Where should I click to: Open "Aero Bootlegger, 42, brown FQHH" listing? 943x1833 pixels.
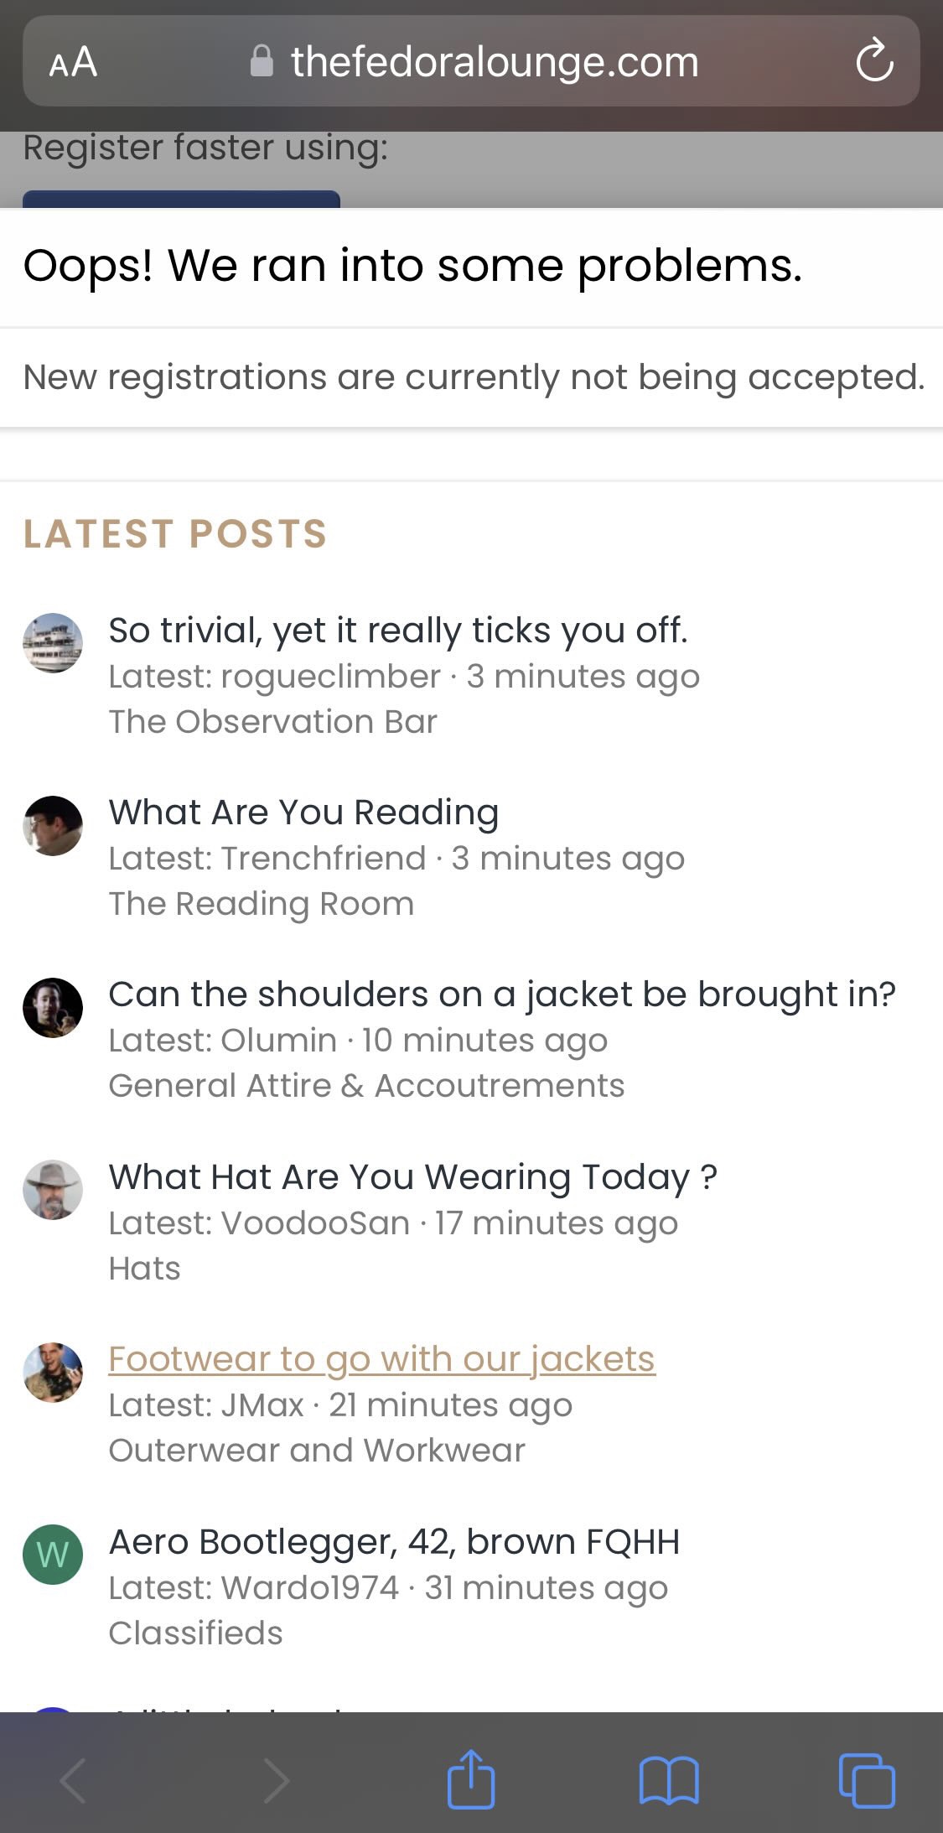(x=394, y=1542)
